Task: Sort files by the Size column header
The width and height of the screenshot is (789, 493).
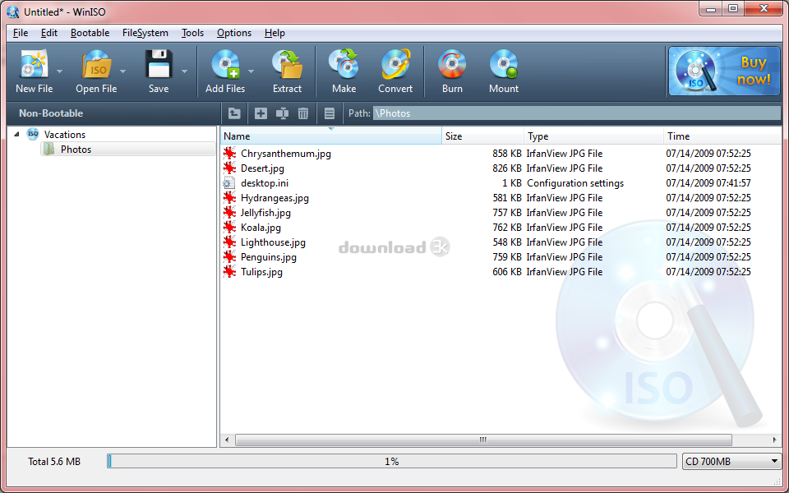Action: click(482, 136)
